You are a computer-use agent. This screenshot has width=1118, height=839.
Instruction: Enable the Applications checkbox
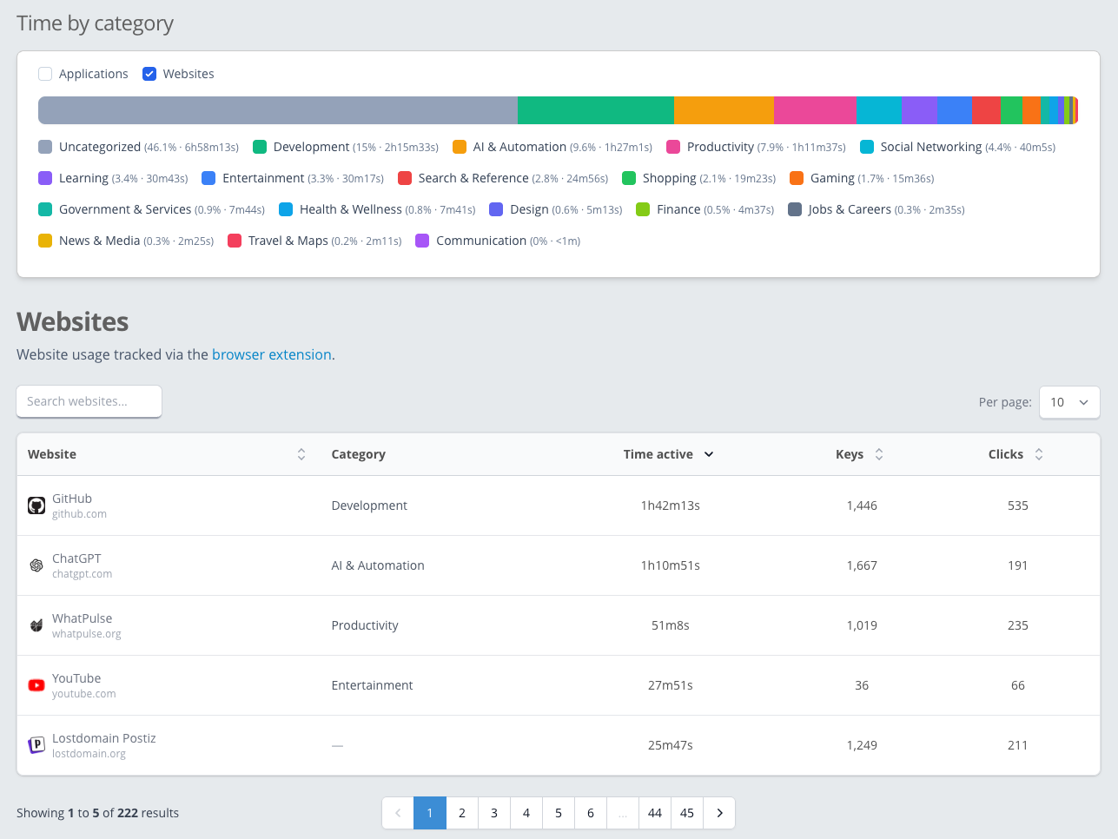pos(44,74)
